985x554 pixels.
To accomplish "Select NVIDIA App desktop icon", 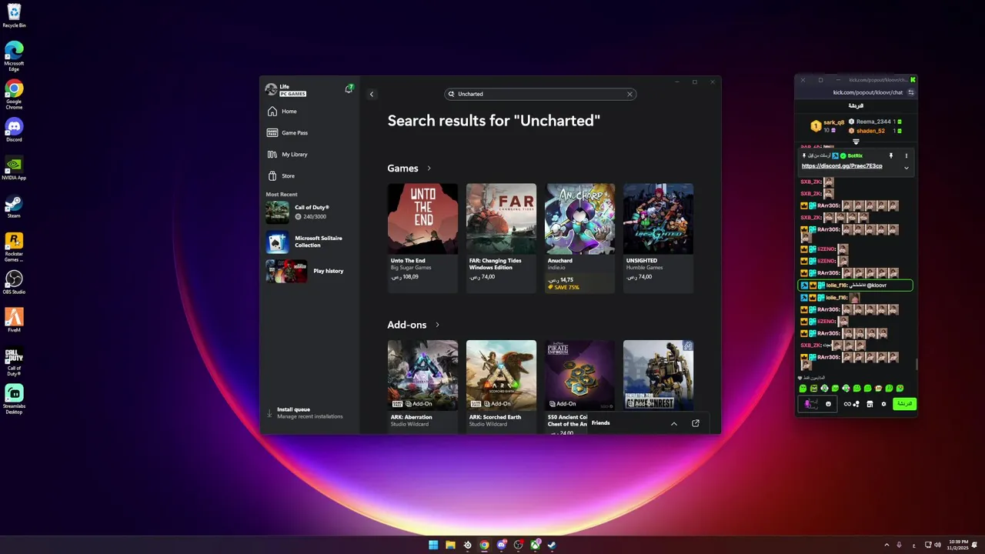I will (x=14, y=169).
